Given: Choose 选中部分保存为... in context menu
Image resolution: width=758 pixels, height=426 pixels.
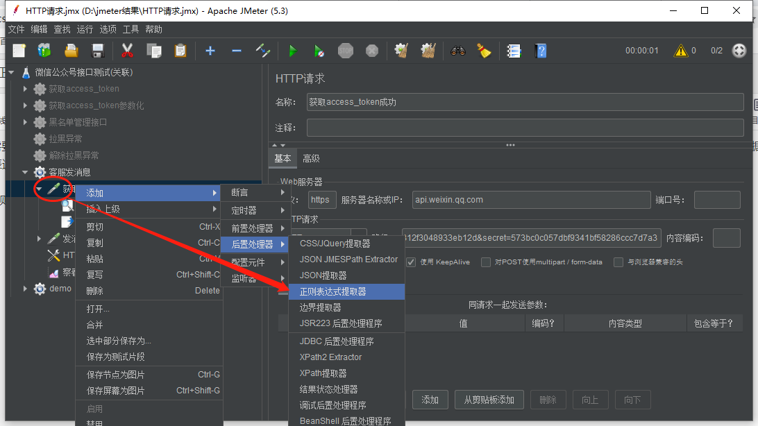Looking at the screenshot, I should pyautogui.click(x=149, y=341).
